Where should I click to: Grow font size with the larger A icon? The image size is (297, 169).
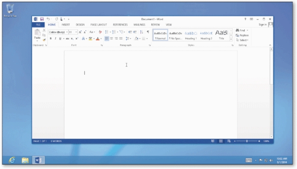pyautogui.click(x=80, y=32)
